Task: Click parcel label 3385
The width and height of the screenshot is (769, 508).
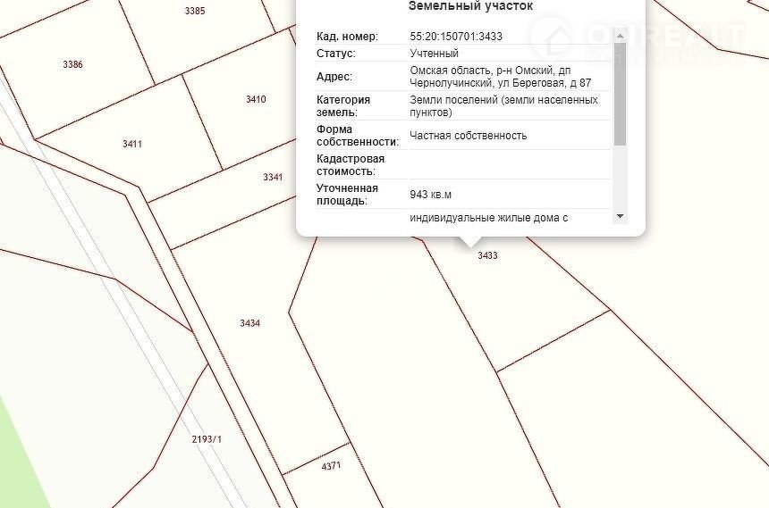Action: coord(194,11)
